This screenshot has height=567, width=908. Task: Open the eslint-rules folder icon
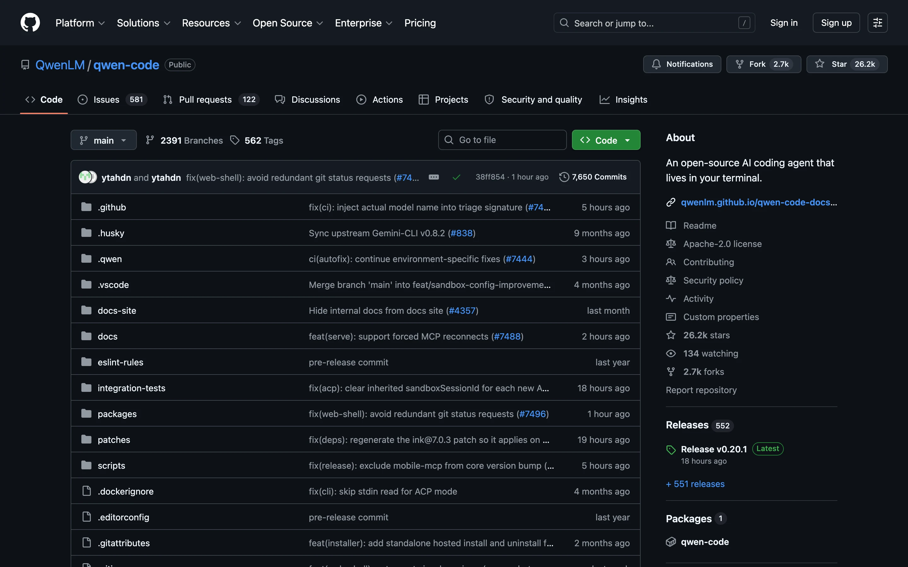point(86,362)
